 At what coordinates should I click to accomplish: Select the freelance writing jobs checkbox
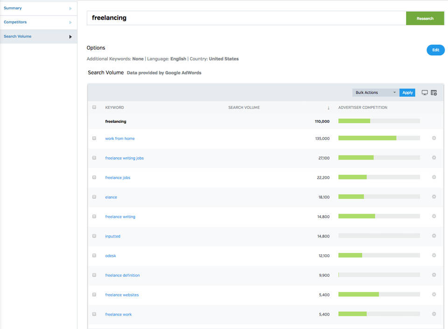(94, 158)
